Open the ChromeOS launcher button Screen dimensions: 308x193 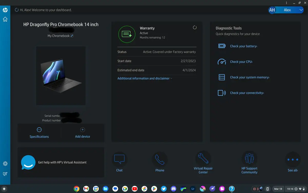coord(4,189)
